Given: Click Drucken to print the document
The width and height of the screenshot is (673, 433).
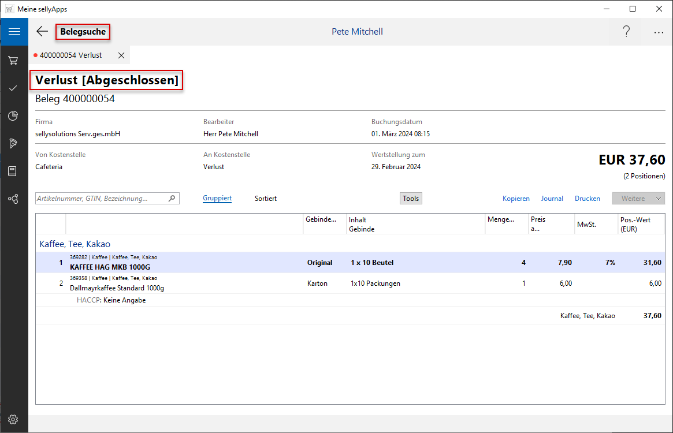Looking at the screenshot, I should [587, 198].
